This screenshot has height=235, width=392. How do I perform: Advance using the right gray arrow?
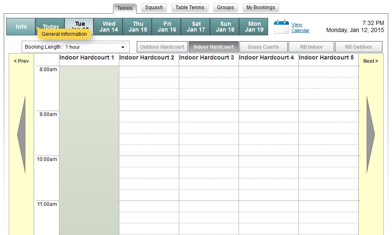click(371, 135)
